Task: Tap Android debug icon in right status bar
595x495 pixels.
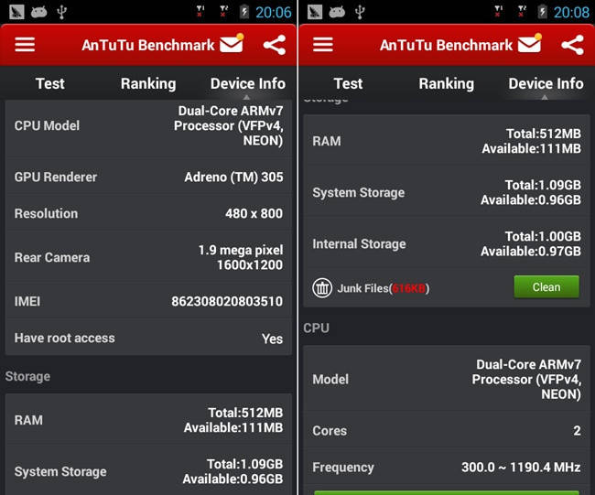Action: [337, 12]
